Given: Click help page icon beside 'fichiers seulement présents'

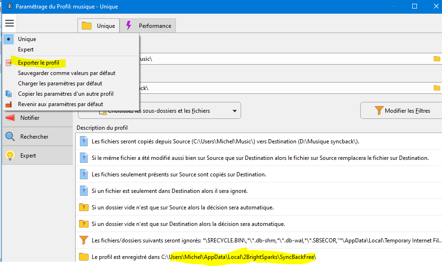Looking at the screenshot, I should coord(84,175).
